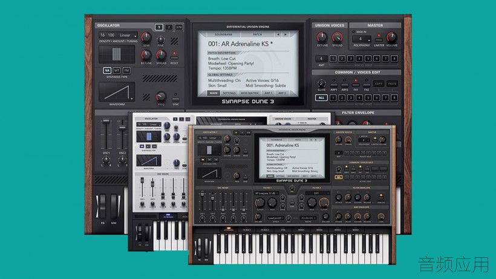The image size is (496, 279).
Task: Toggle the ARP1 switch in back synth
Action: tap(334, 85)
